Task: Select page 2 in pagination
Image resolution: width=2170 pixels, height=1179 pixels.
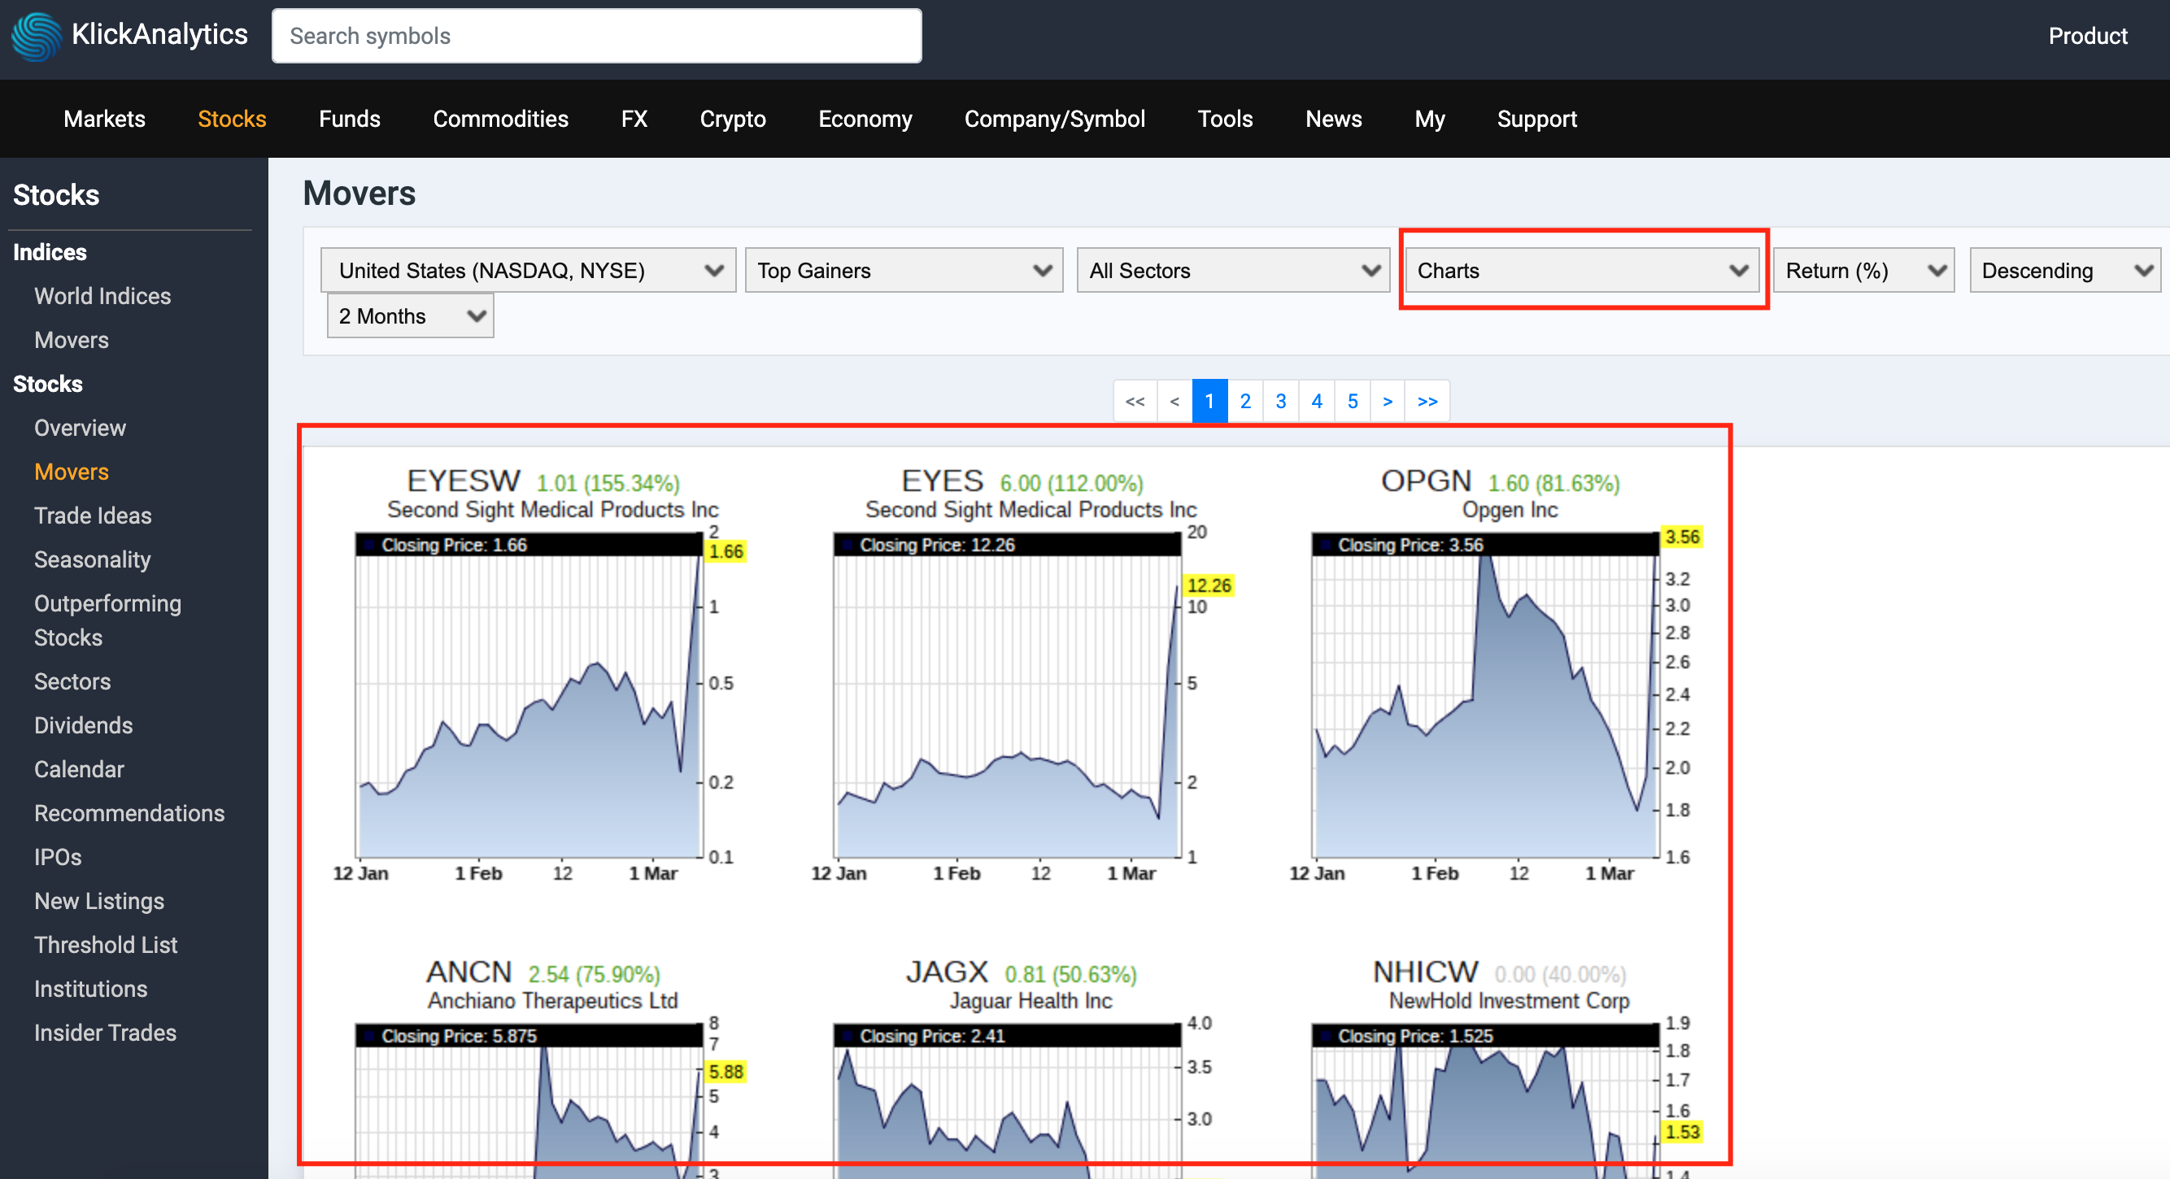Action: pos(1245,401)
